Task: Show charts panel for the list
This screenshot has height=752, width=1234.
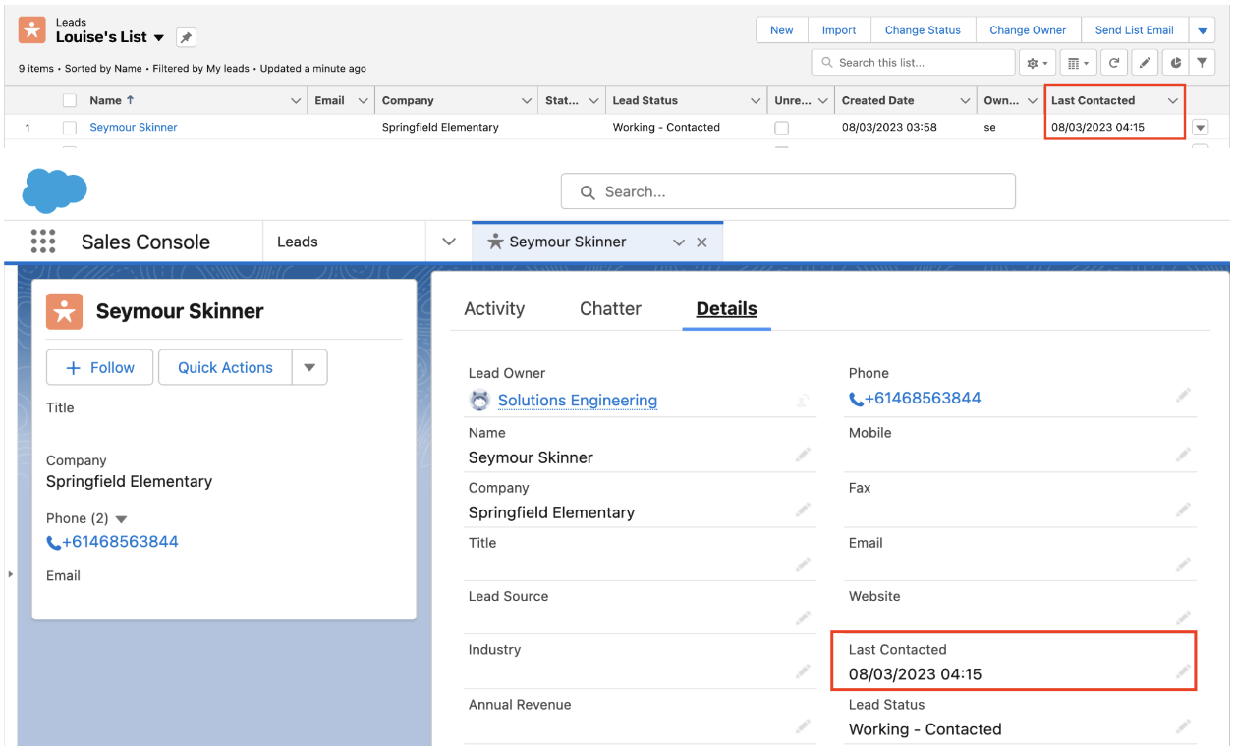Action: (1176, 63)
